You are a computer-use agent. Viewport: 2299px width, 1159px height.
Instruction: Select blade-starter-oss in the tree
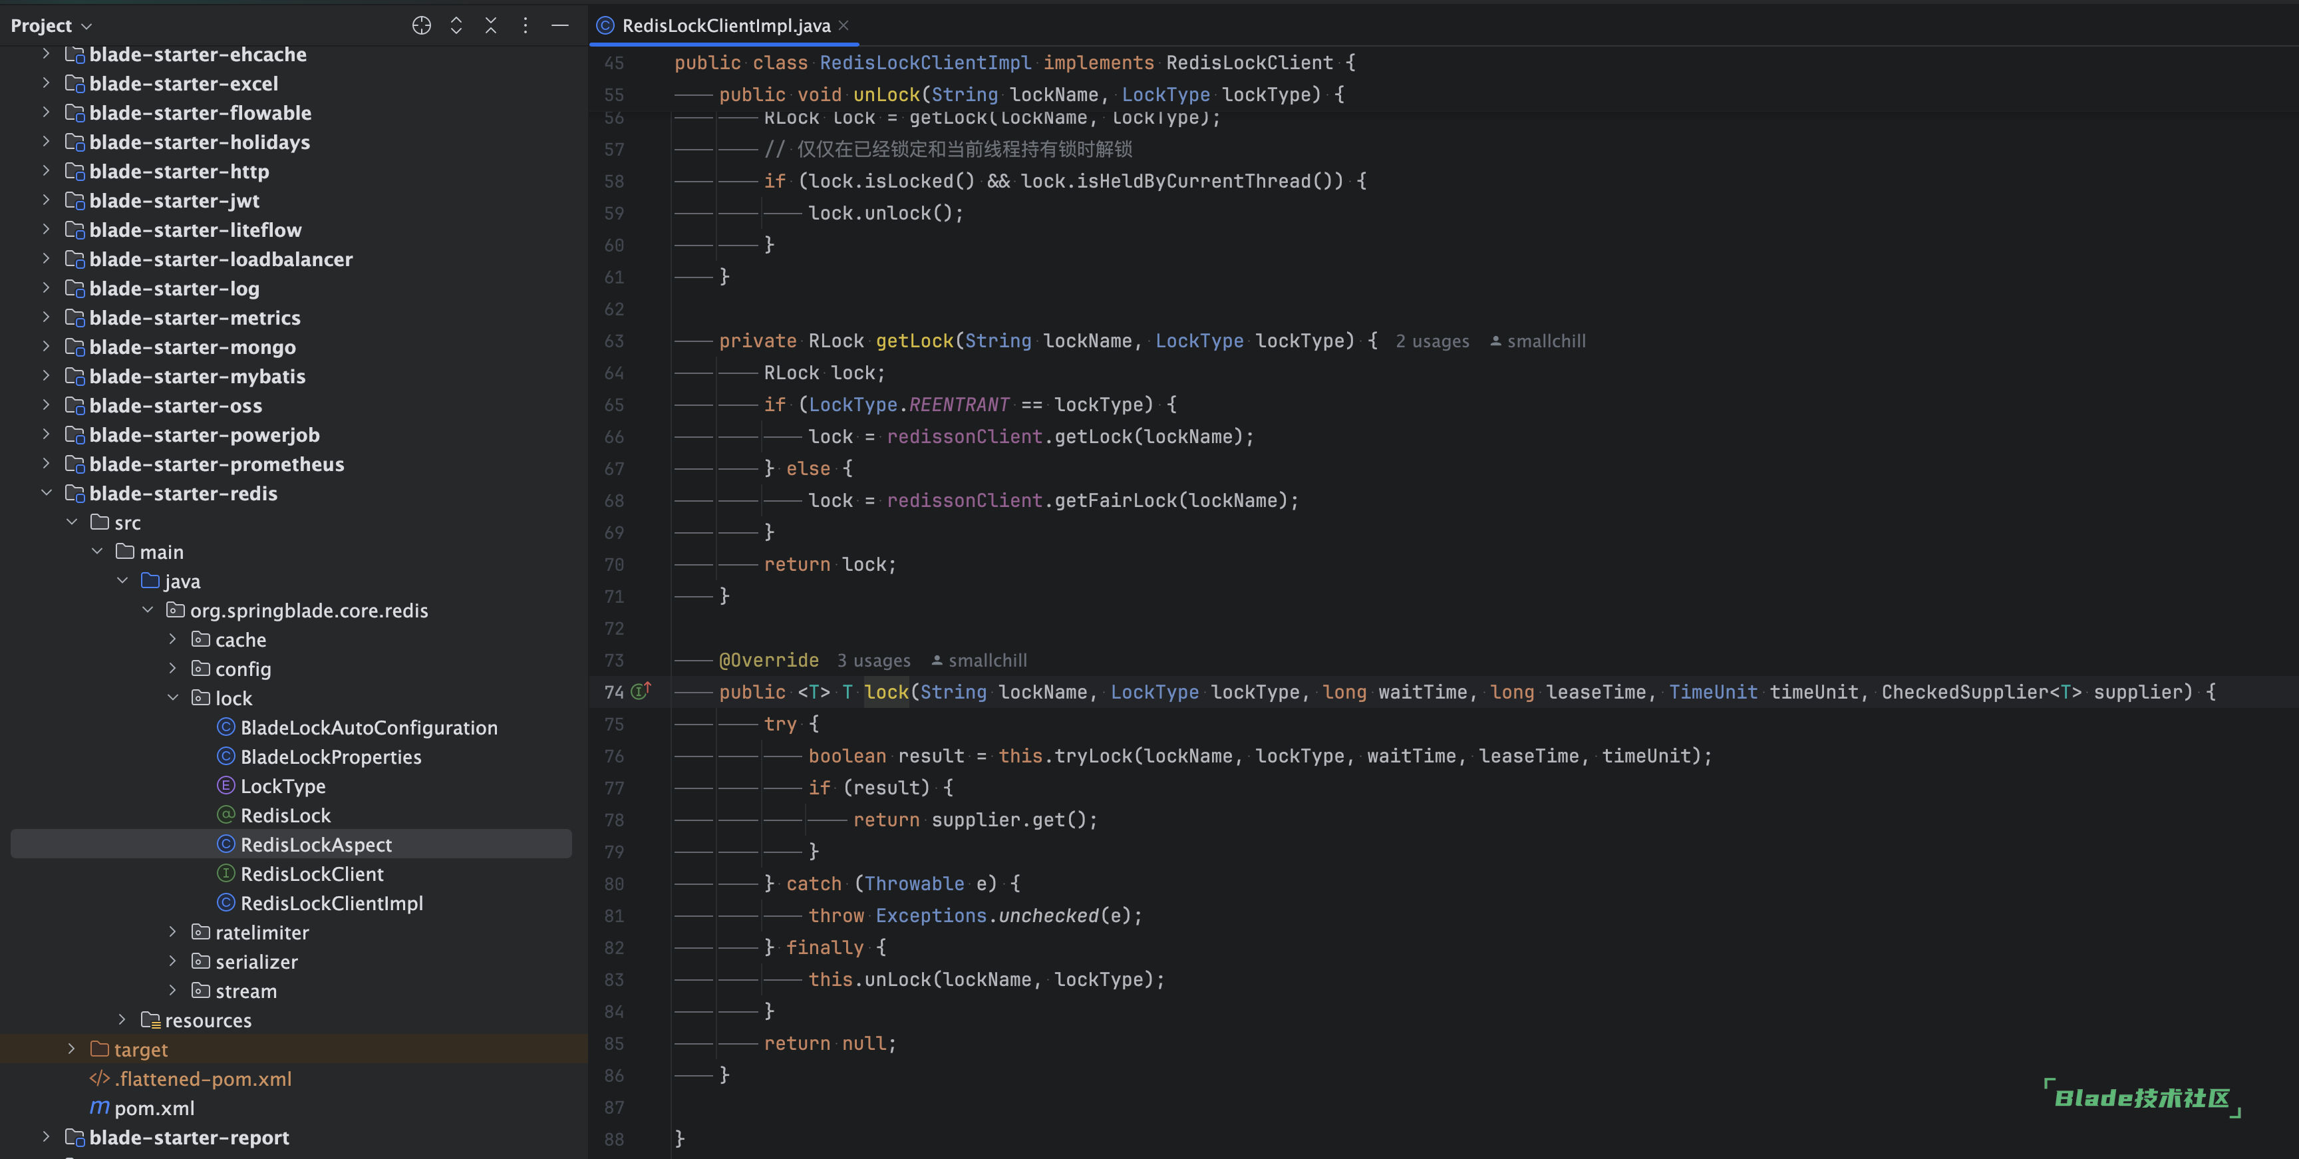[x=176, y=405]
